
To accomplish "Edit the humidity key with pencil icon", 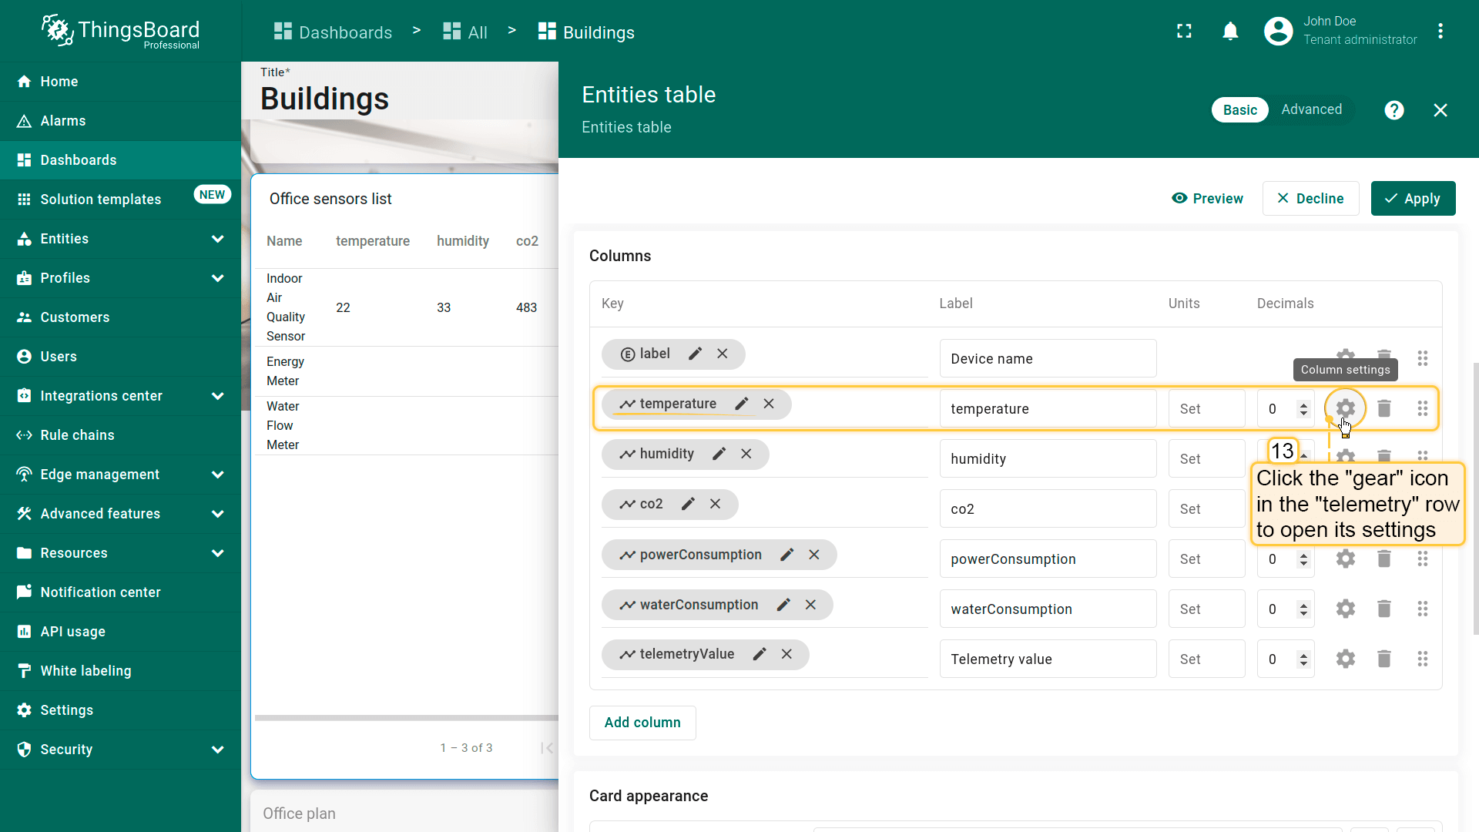I will pyautogui.click(x=719, y=454).
